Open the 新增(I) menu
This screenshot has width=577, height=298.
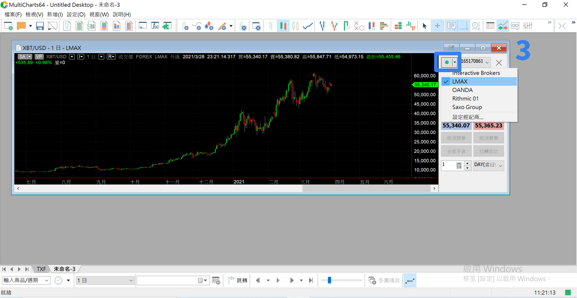click(55, 15)
